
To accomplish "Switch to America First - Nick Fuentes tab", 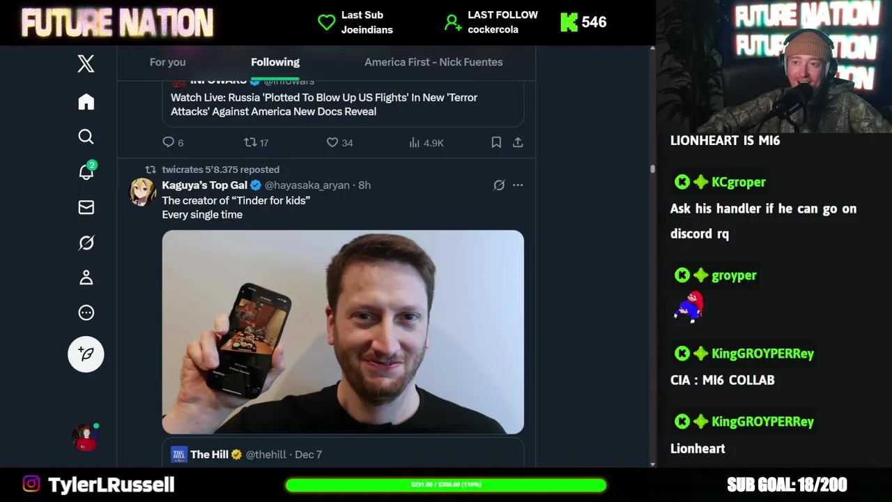I will tap(433, 62).
